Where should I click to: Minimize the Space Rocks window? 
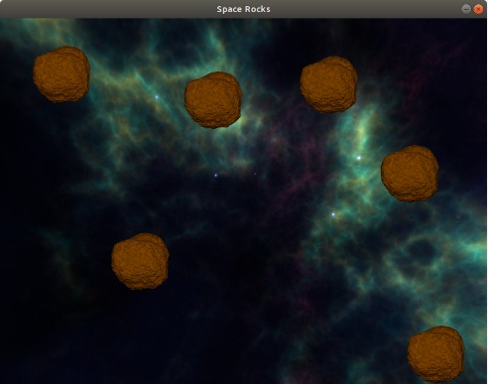pos(466,9)
